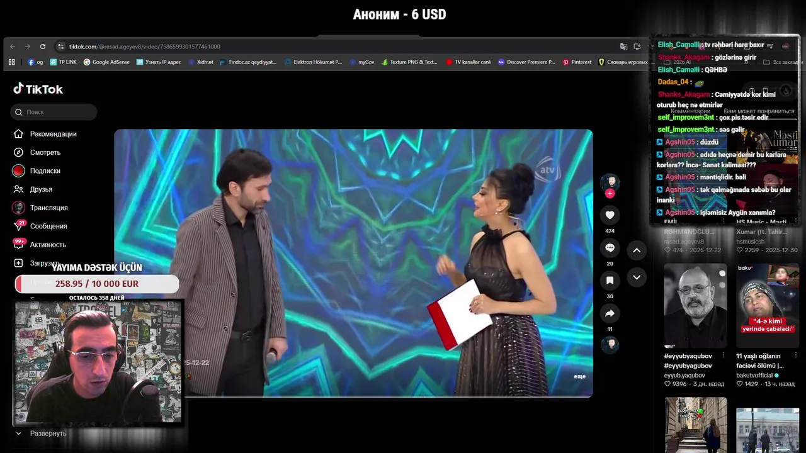806x453 pixels.
Task: Open the Pinterest bookmark
Action: pos(577,62)
